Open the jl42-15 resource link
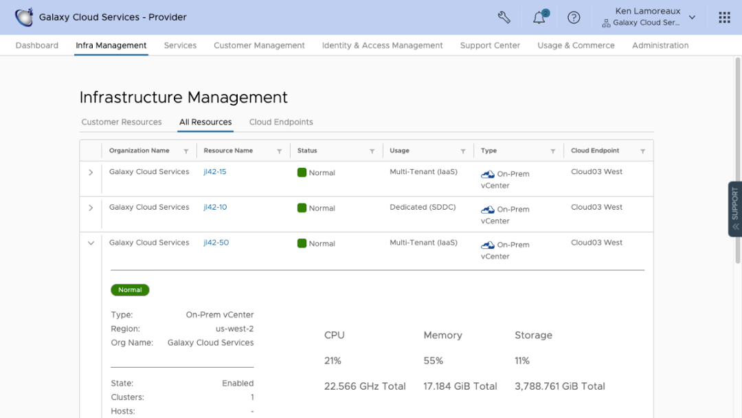 tap(215, 172)
